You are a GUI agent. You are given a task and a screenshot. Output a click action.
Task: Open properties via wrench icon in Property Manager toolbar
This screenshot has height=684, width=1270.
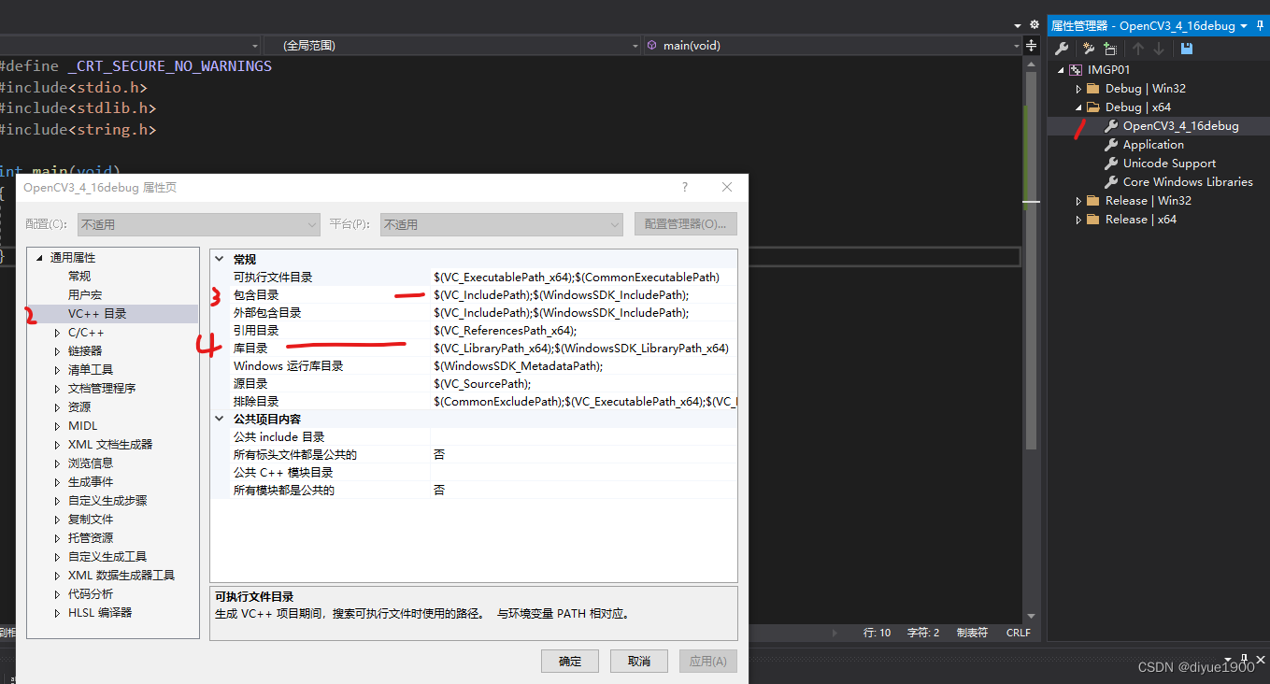[1062, 49]
